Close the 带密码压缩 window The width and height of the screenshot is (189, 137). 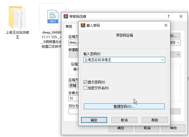coord(181,16)
